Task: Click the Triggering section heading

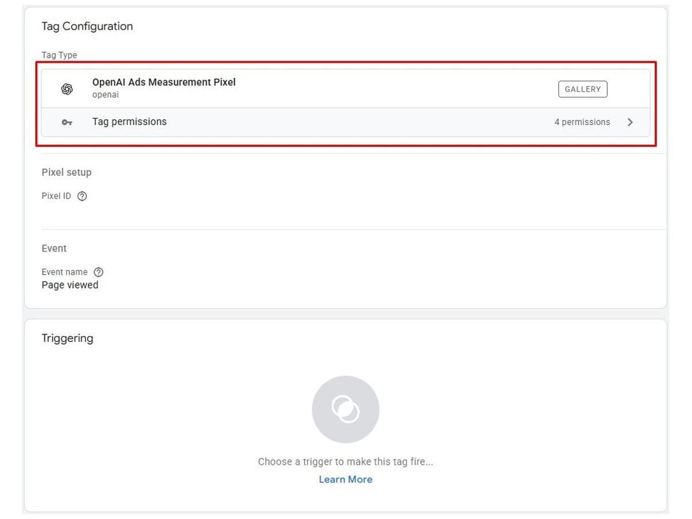Action: coord(67,339)
